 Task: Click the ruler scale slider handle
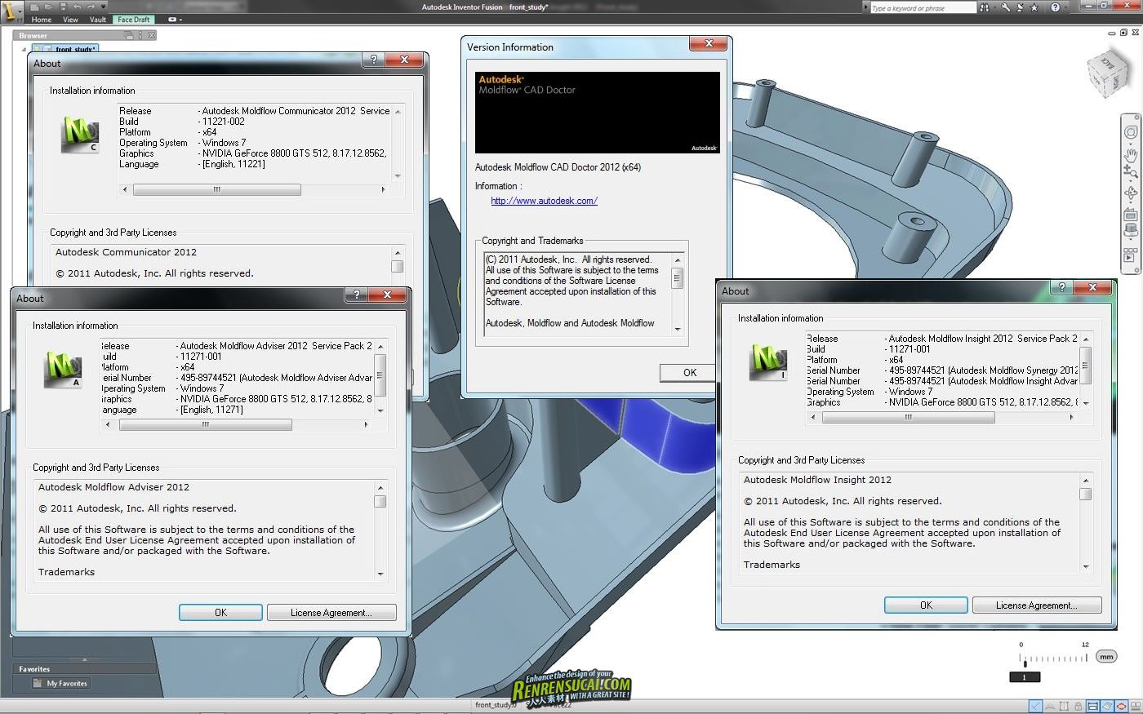(x=1025, y=664)
